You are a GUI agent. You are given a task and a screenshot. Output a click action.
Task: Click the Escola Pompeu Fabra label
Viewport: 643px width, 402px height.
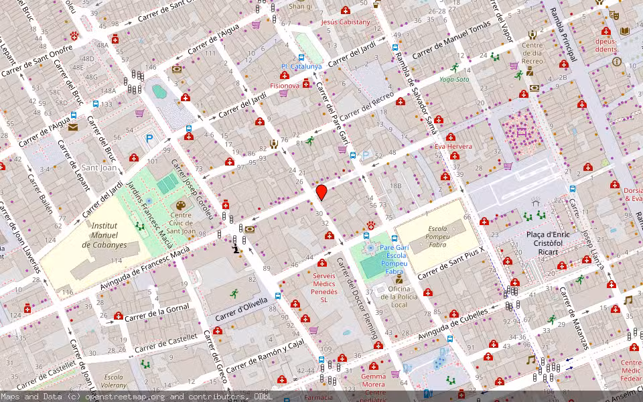pyautogui.click(x=437, y=237)
